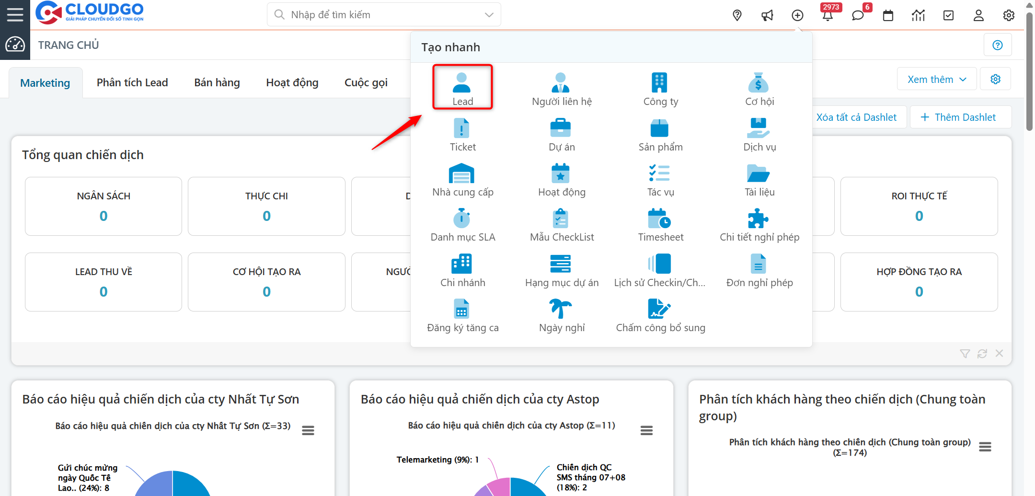Create a new Ticket from quick create
The width and height of the screenshot is (1035, 496).
[x=462, y=129]
